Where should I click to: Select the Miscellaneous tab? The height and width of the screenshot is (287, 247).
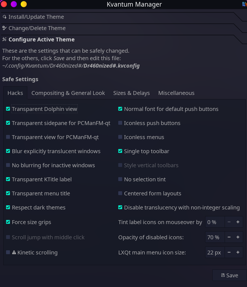pyautogui.click(x=176, y=93)
